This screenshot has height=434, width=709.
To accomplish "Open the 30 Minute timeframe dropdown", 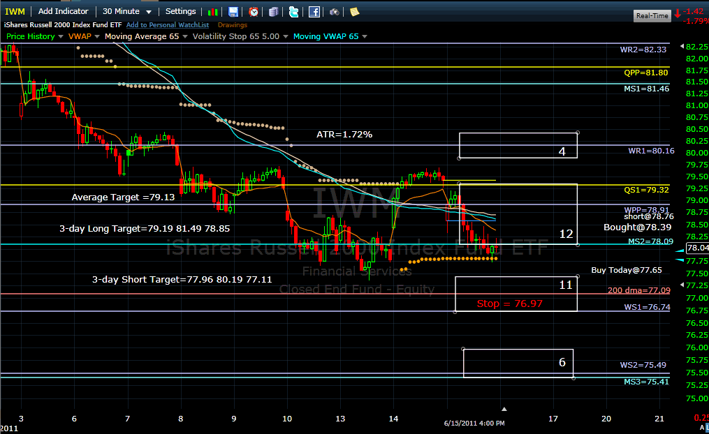I will (x=126, y=11).
